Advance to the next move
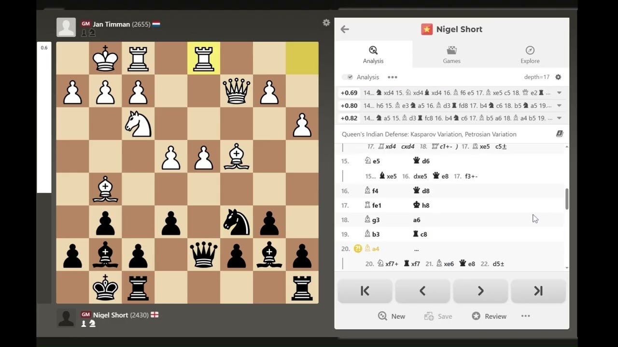This screenshot has width=618, height=347. coord(480,291)
